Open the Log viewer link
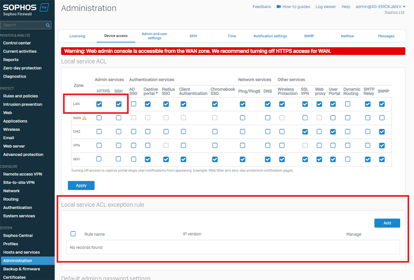This screenshot has height=280, width=414. point(326,7)
